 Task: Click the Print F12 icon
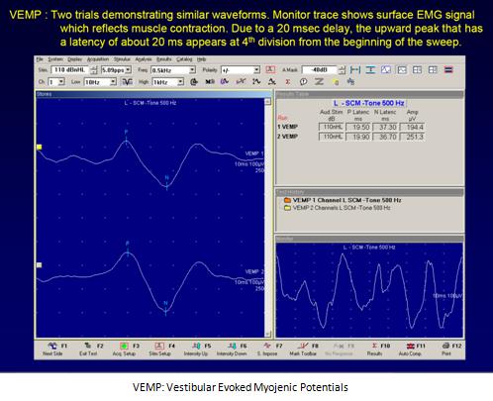(x=445, y=346)
